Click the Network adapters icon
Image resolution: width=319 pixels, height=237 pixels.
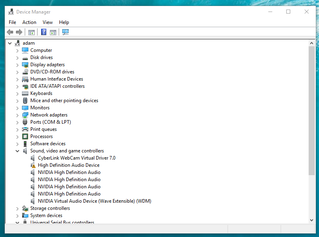coord(25,115)
